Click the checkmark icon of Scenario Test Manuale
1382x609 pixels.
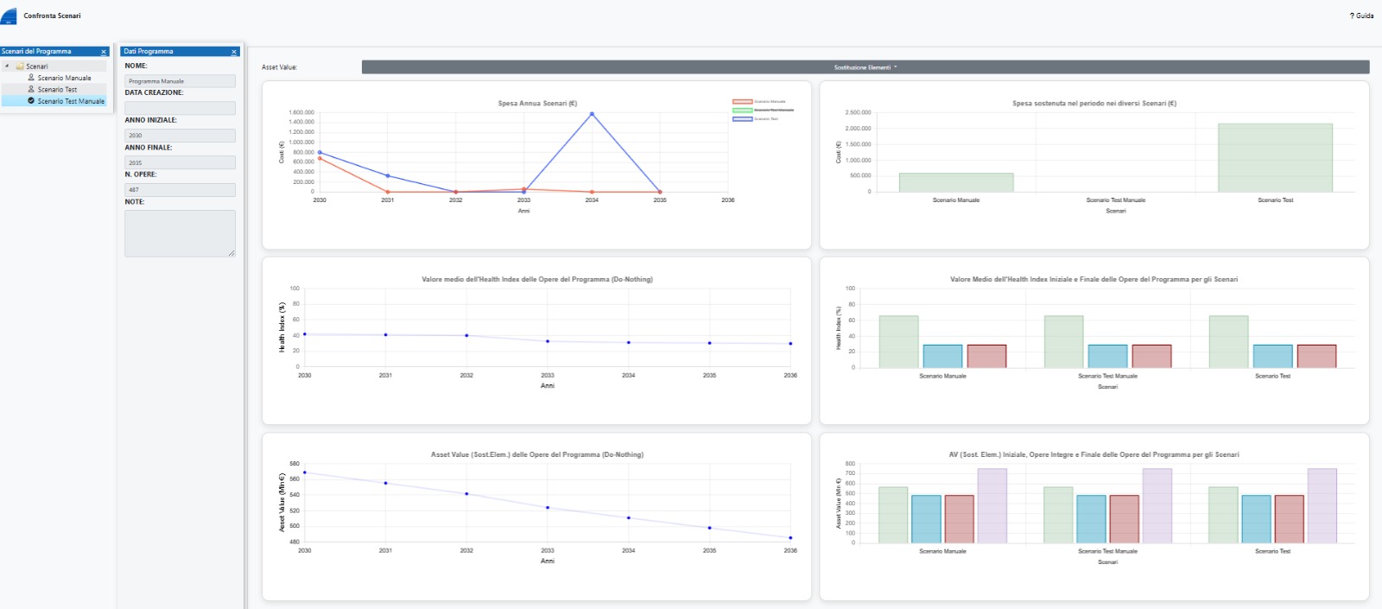(31, 101)
